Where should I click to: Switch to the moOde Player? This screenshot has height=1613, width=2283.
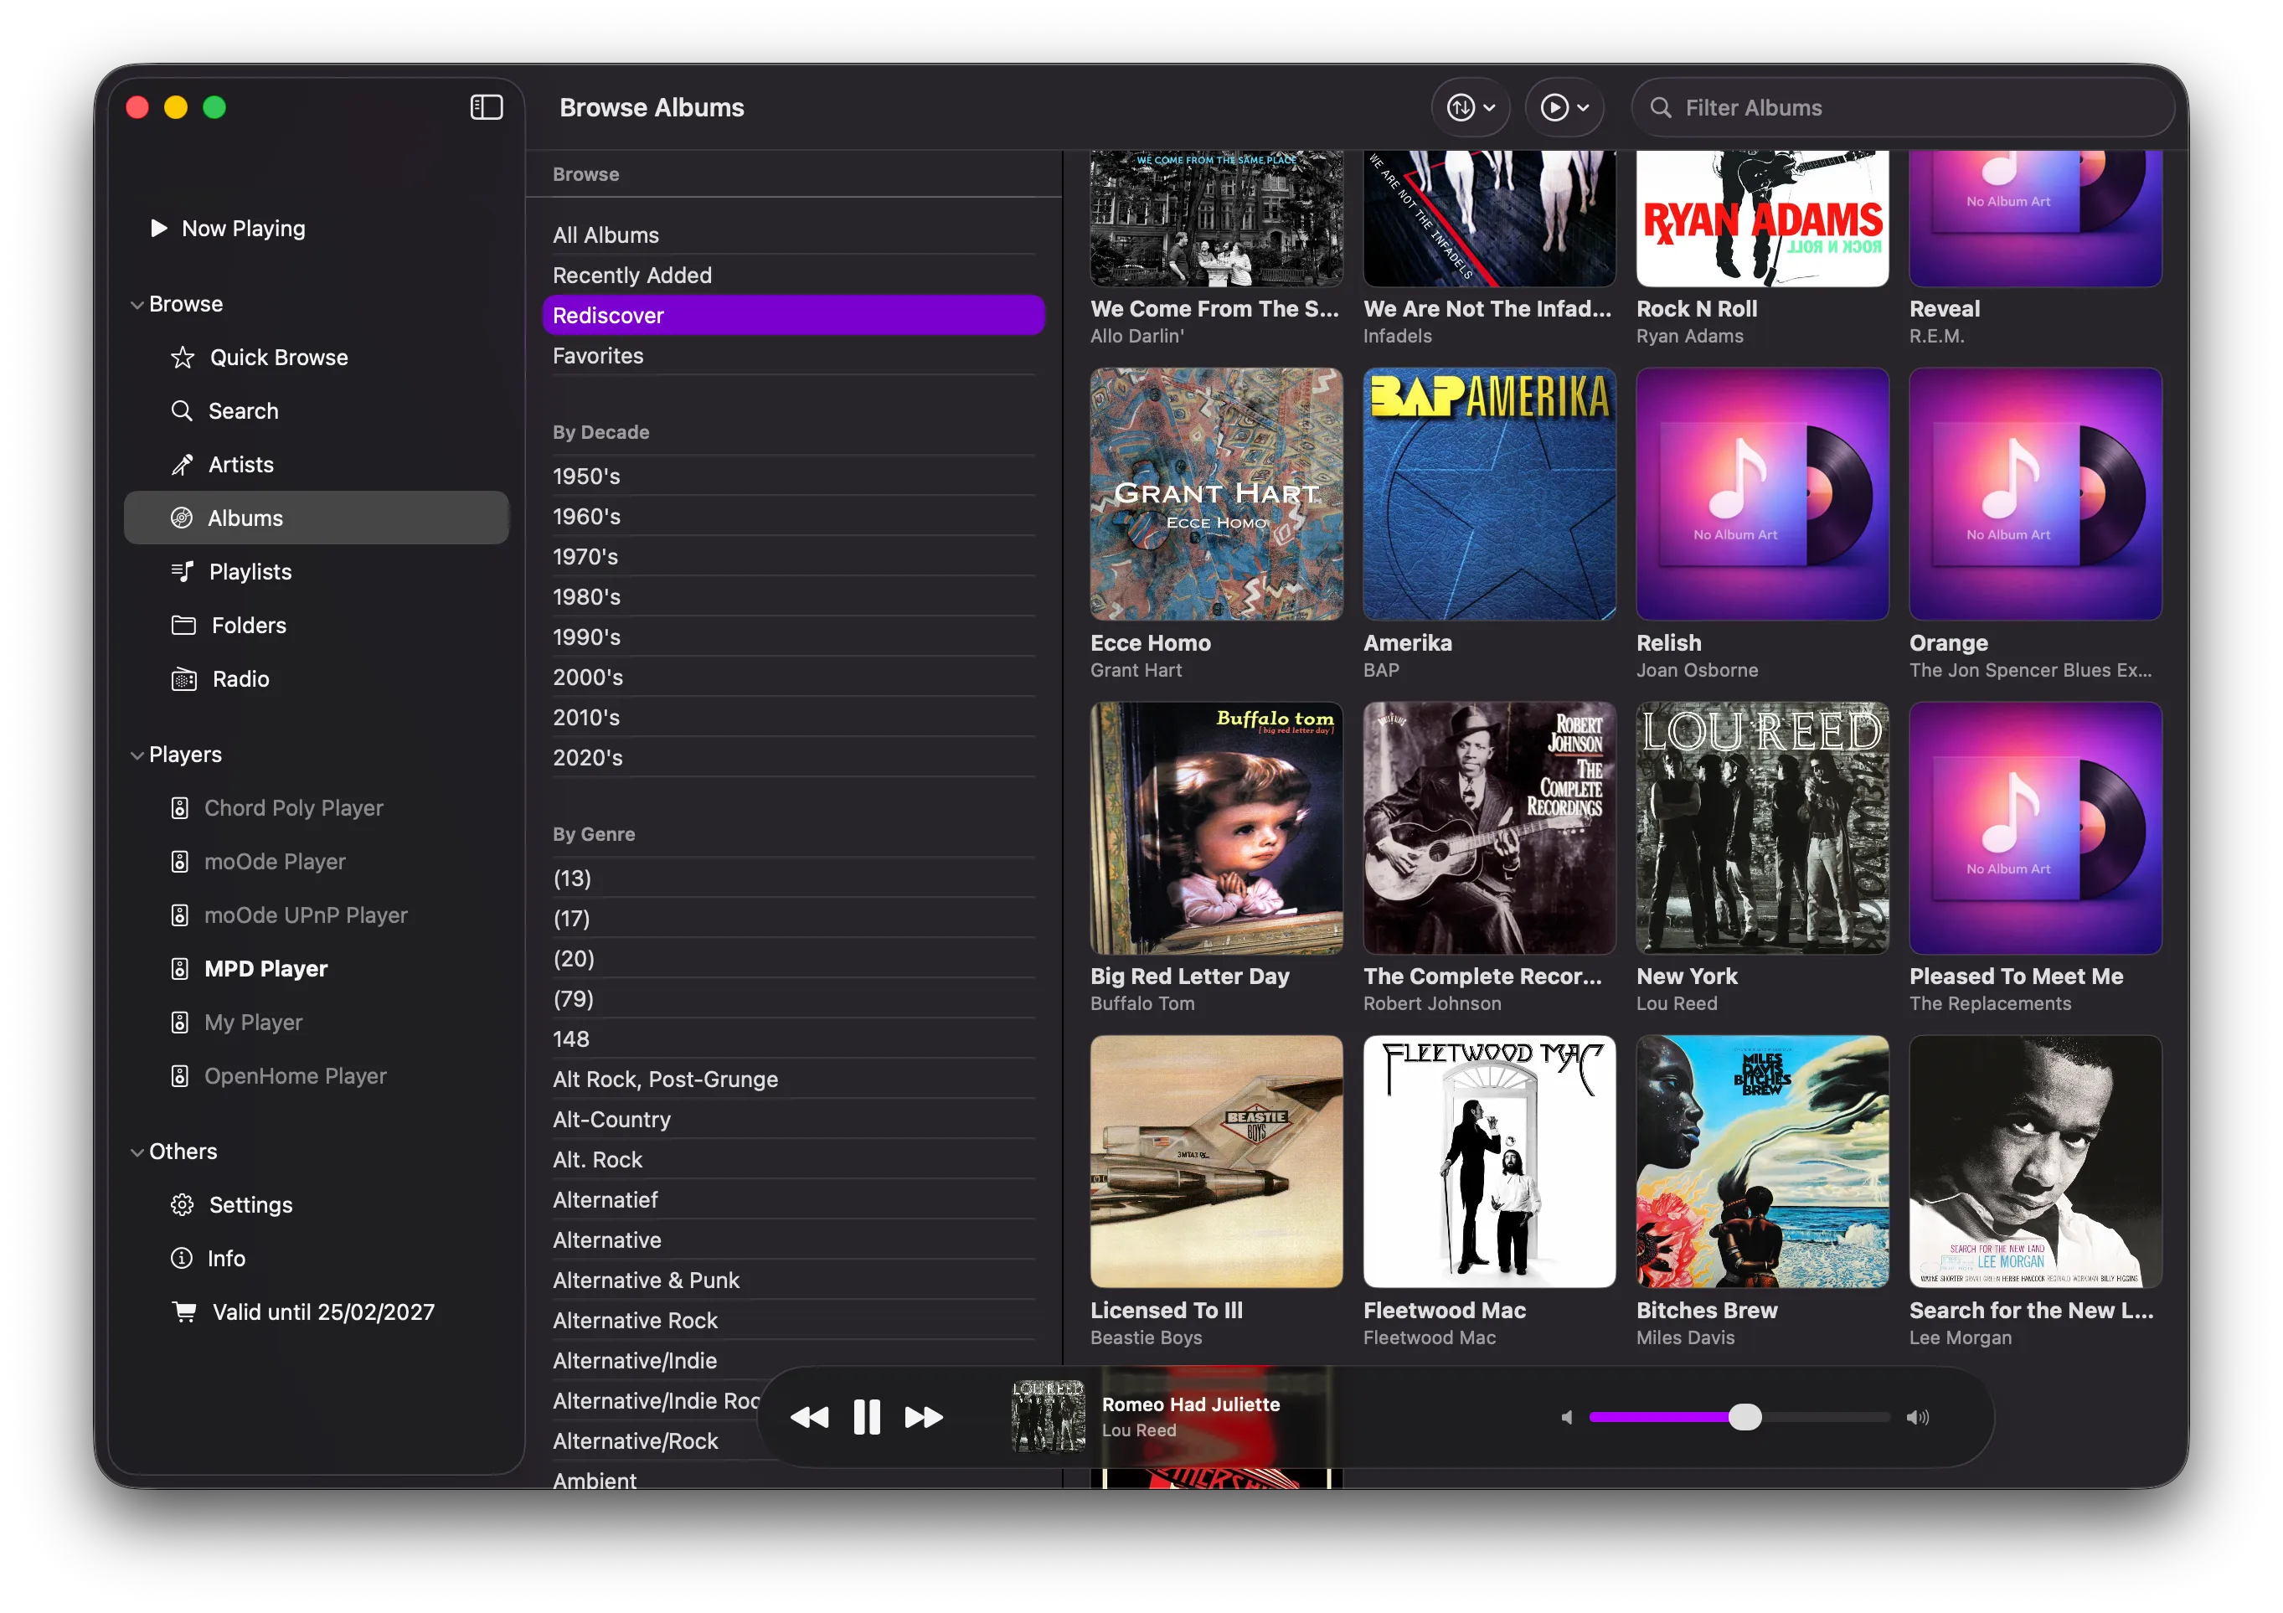tap(275, 861)
